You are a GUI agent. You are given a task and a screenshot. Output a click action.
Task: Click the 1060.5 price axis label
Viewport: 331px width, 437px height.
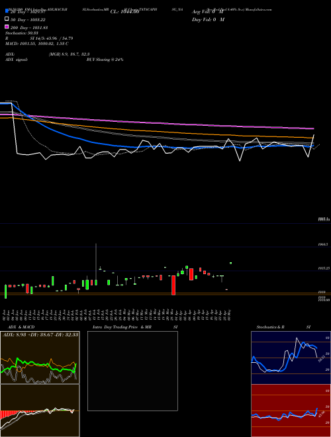[x=323, y=244]
